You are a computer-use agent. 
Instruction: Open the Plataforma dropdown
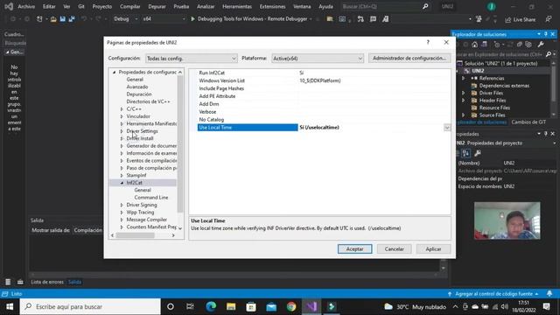coord(318,59)
